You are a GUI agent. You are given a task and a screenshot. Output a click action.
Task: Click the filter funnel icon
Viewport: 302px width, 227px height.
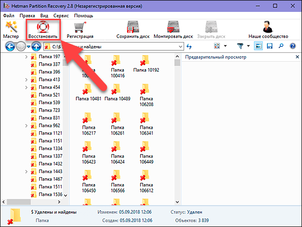click(240, 46)
